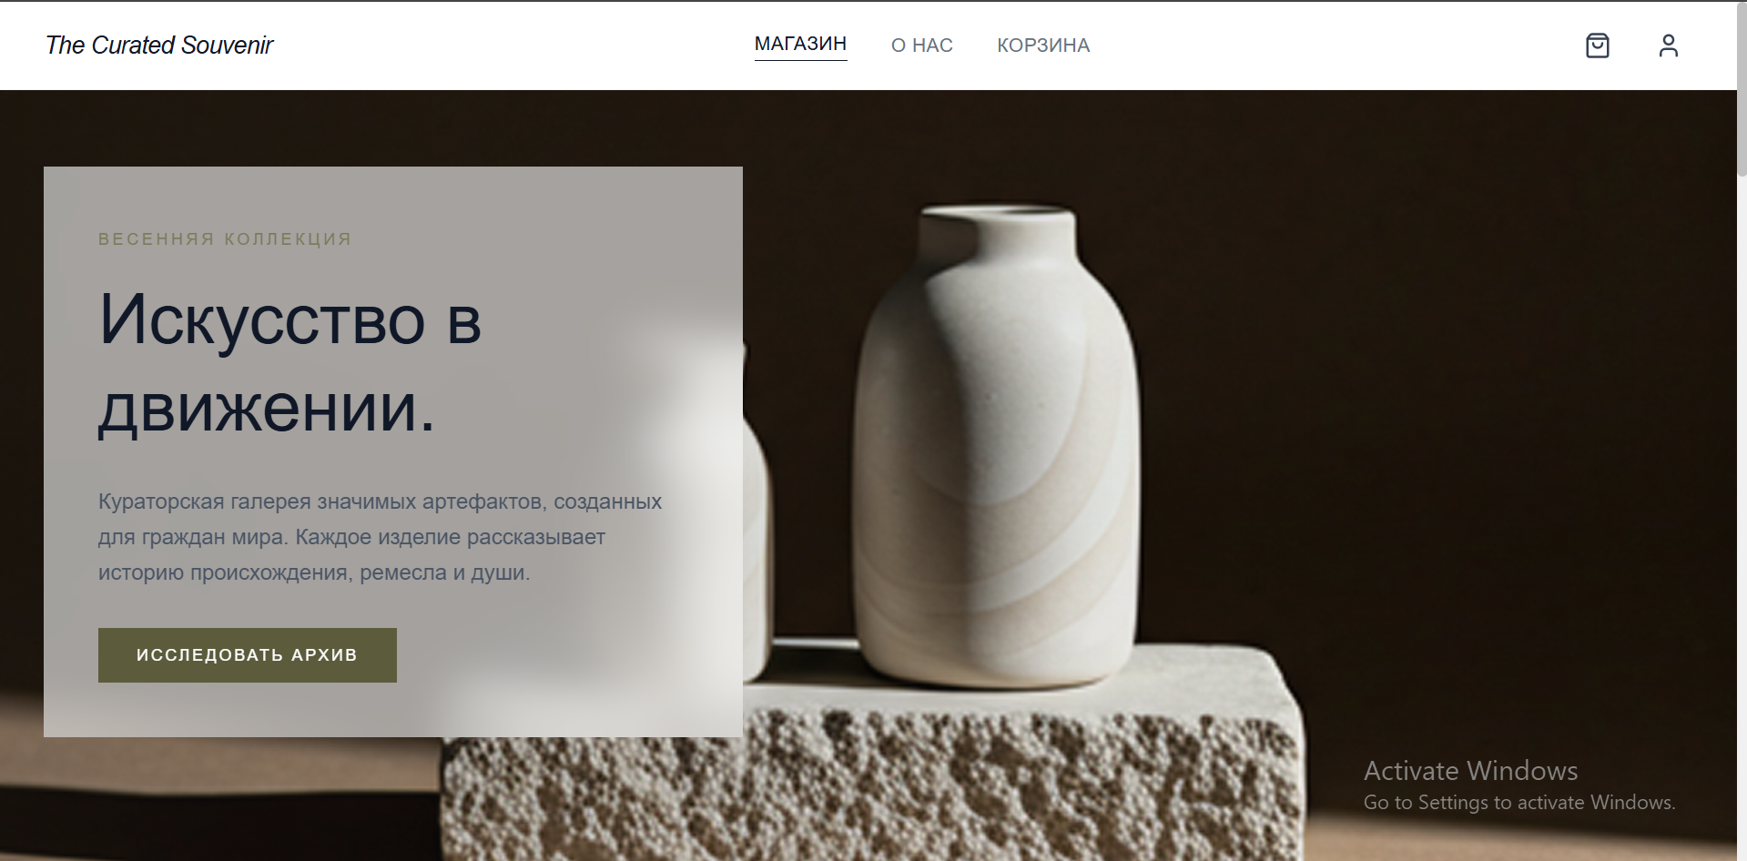Click the sunlit floor beside the card
Image resolution: width=1747 pixels, height=861 pixels.
click(x=218, y=801)
